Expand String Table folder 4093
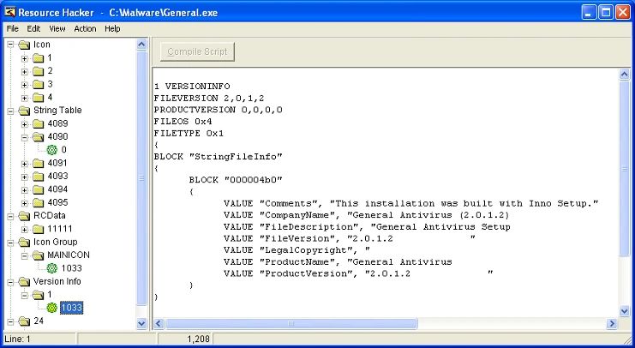Image resolution: width=635 pixels, height=348 pixels. click(x=25, y=177)
